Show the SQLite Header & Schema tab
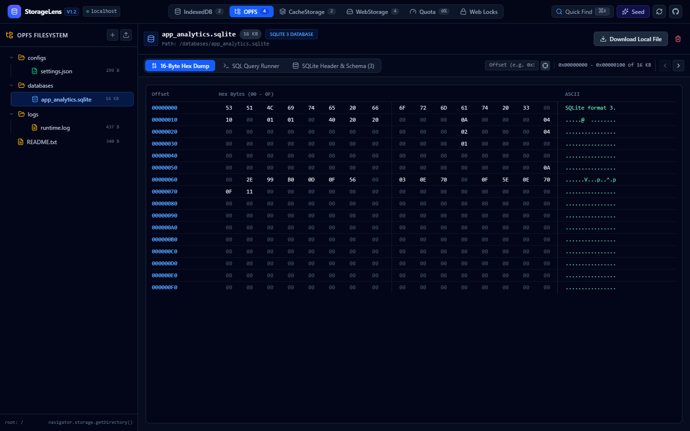 (333, 66)
